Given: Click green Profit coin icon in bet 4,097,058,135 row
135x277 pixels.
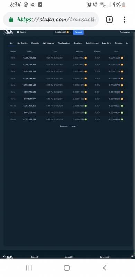Looking at the screenshot, I should (122, 113).
